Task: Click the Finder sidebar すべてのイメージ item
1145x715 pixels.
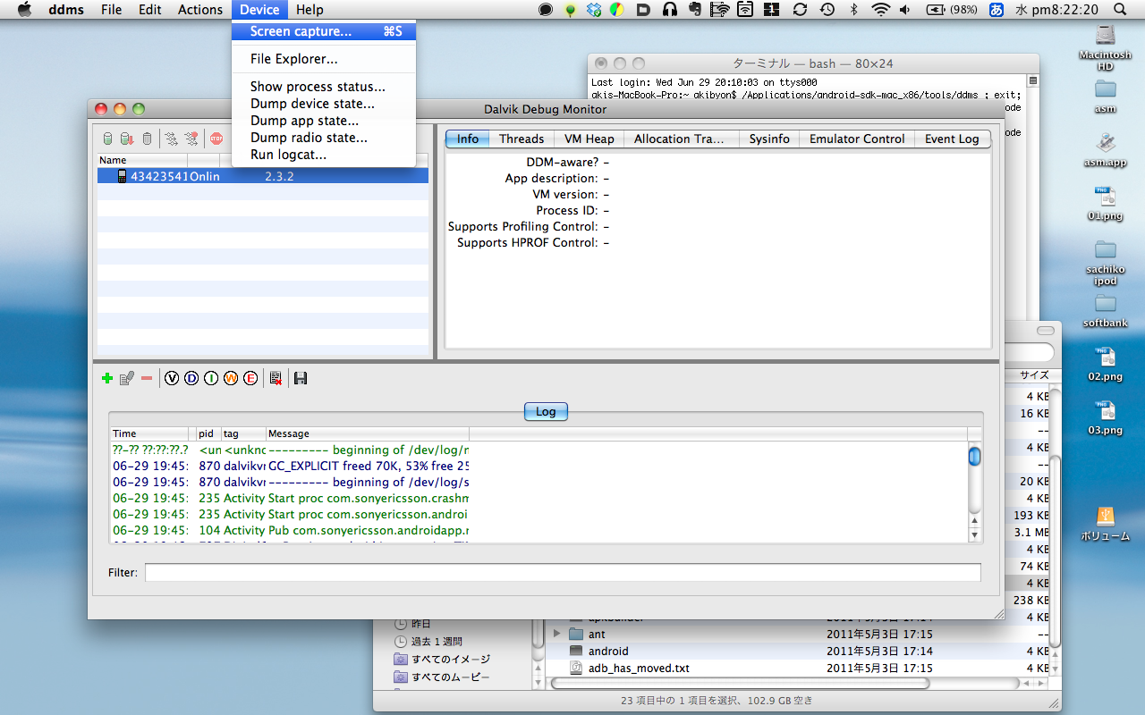Action: point(443,659)
